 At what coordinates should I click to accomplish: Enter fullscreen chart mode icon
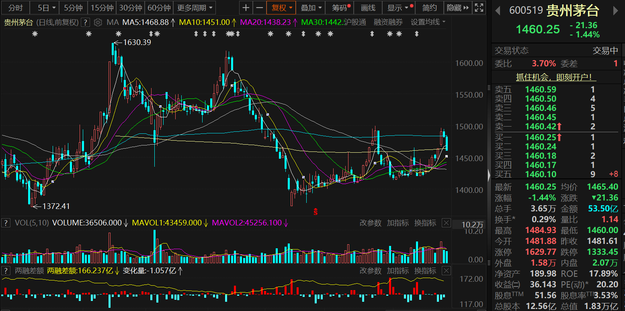479,8
